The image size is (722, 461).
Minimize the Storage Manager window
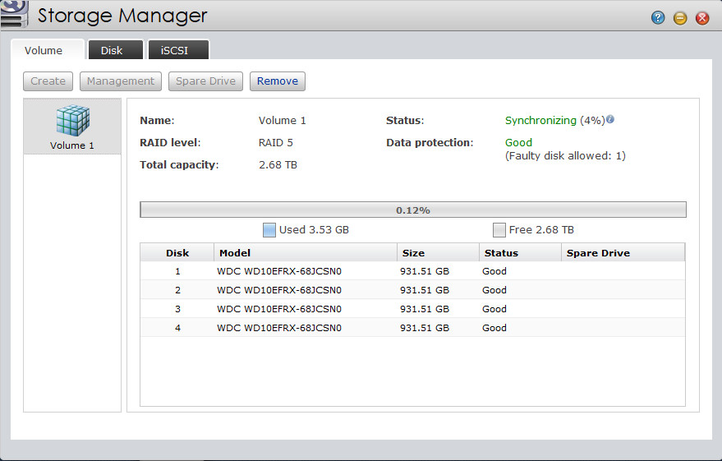680,17
